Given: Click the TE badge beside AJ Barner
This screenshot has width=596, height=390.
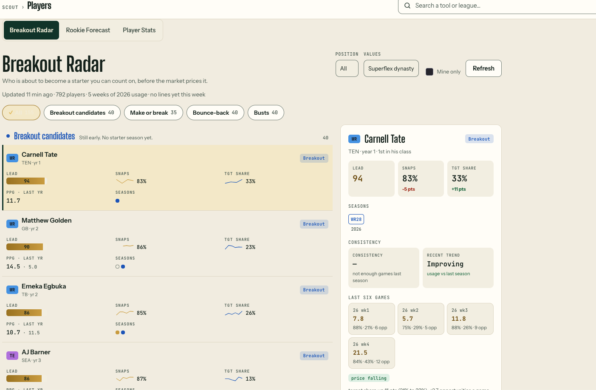Looking at the screenshot, I should click(x=12, y=356).
